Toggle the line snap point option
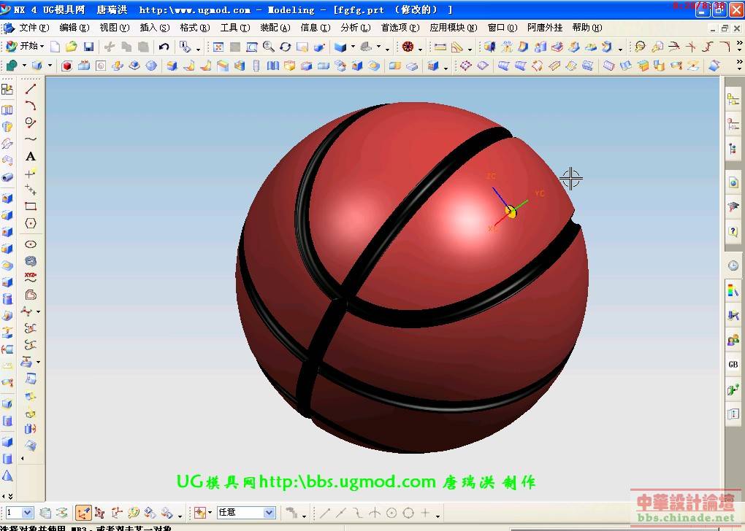This screenshot has width=745, height=531. pyautogui.click(x=325, y=513)
